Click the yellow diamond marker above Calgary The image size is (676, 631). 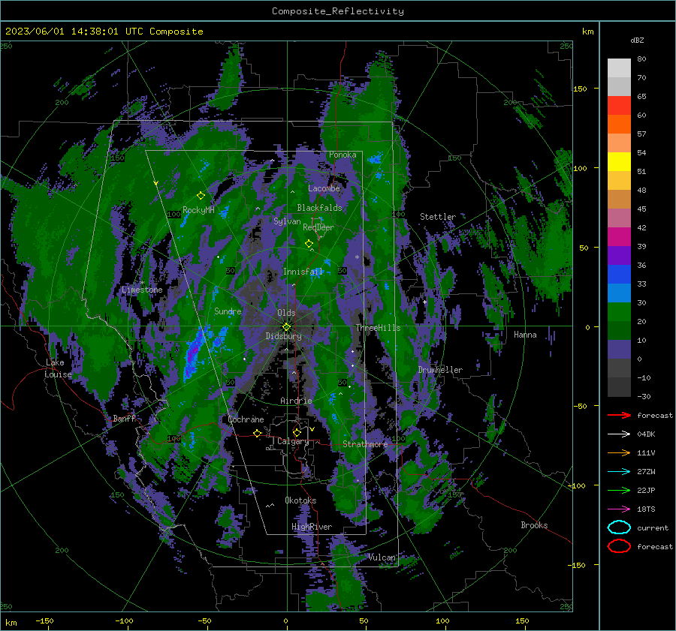click(x=297, y=432)
